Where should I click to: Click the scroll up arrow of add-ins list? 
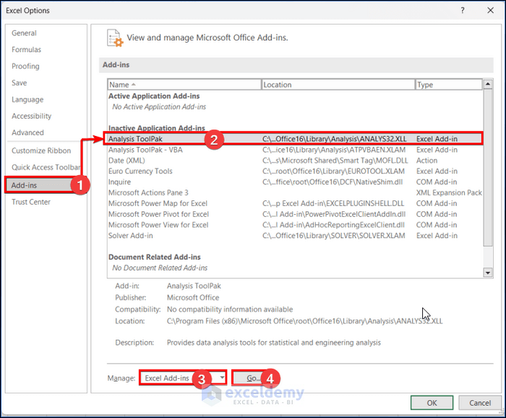point(488,84)
